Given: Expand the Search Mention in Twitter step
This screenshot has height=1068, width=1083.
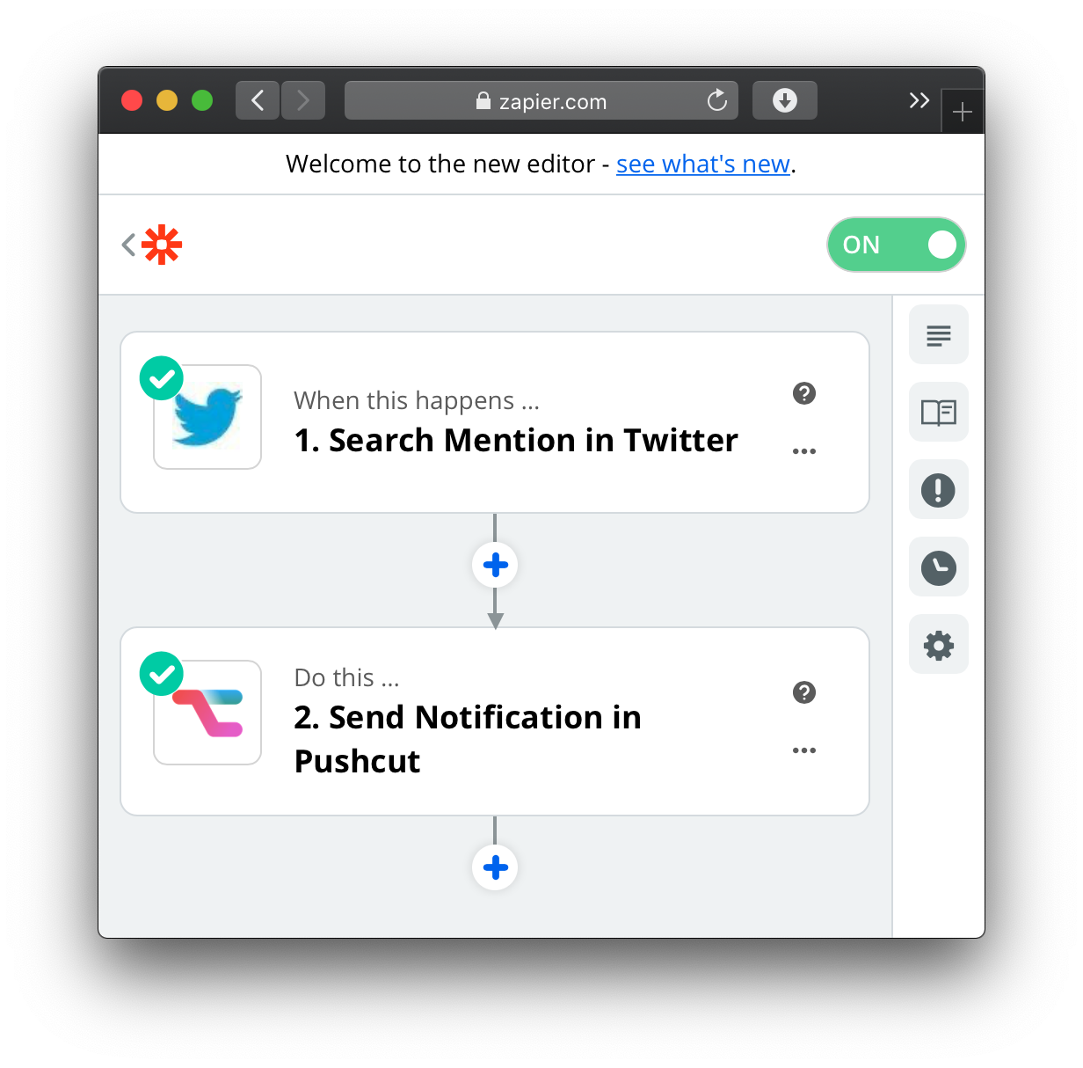Looking at the screenshot, I should pyautogui.click(x=515, y=440).
